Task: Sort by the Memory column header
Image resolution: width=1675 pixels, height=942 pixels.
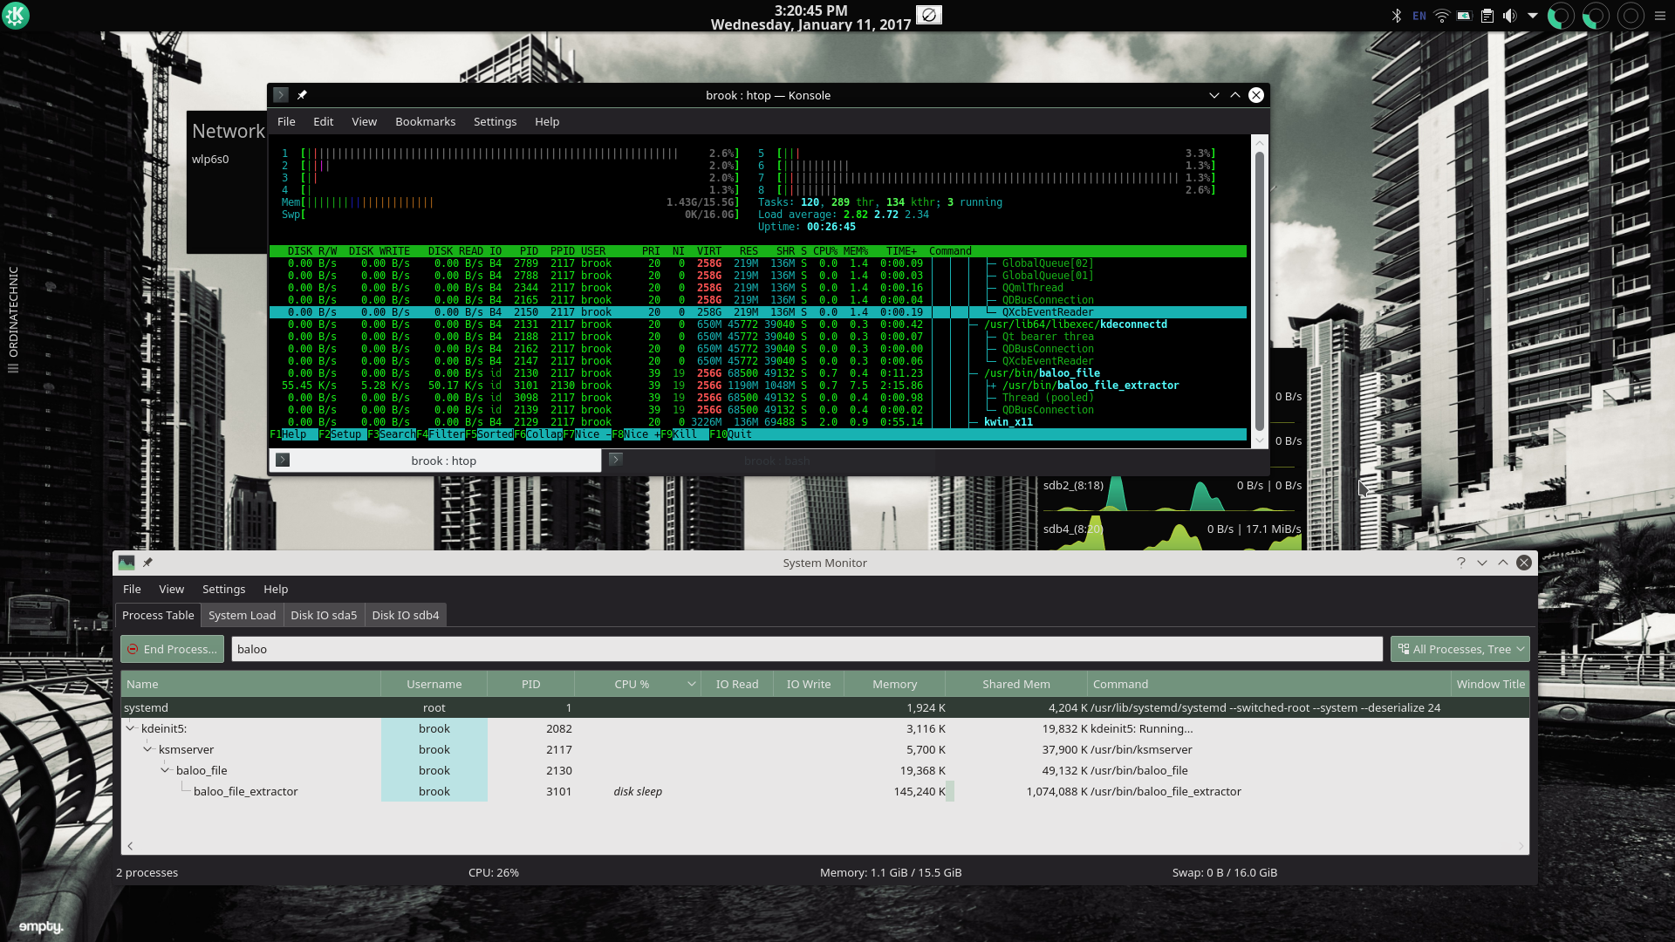Action: [x=895, y=685]
